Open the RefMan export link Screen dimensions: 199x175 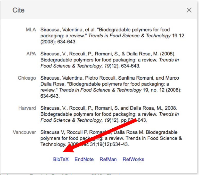tap(108, 159)
